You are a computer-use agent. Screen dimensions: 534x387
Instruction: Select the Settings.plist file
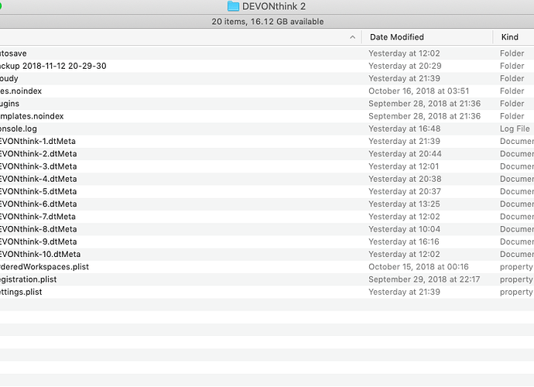pyautogui.click(x=267, y=292)
